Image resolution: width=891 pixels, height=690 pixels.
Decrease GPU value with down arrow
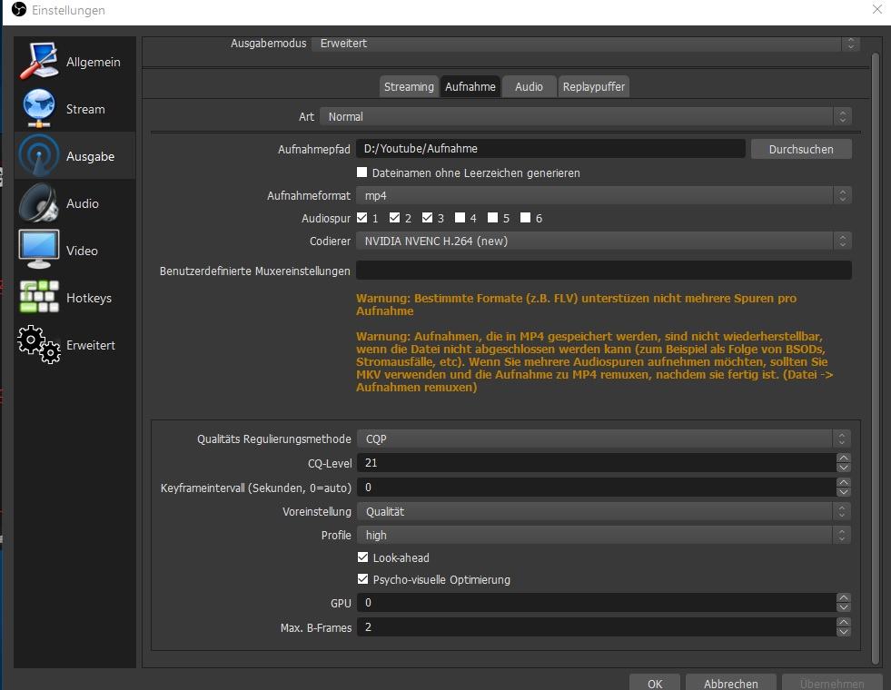pyautogui.click(x=843, y=607)
